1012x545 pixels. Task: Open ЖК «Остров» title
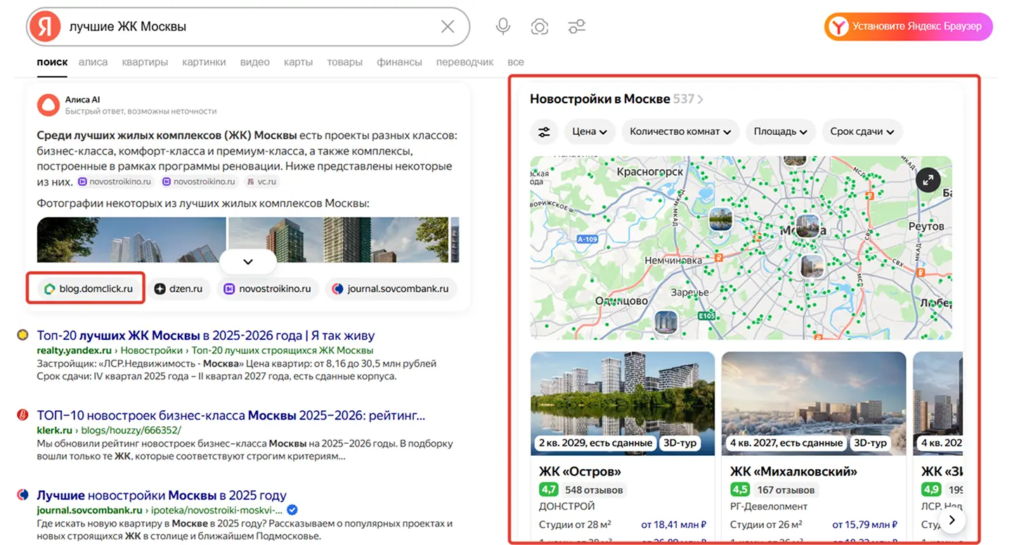(580, 471)
